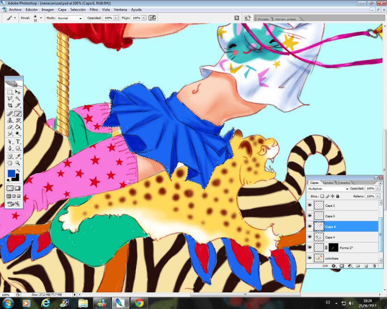The image size is (387, 309).
Task: Open the tool preset picker arrow
Action: (x=15, y=18)
